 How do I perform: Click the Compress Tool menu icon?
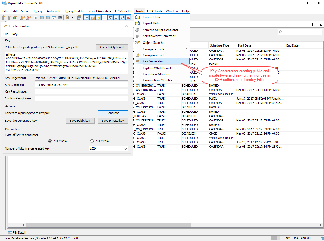coord(137,55)
